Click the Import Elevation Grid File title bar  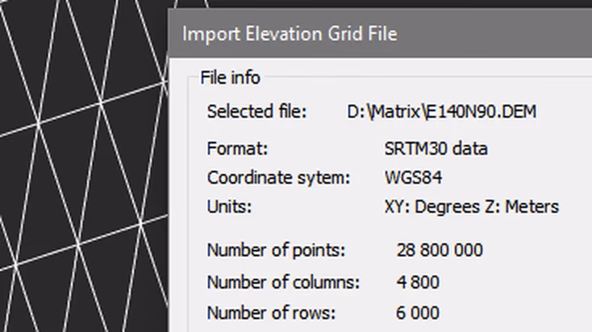point(380,34)
